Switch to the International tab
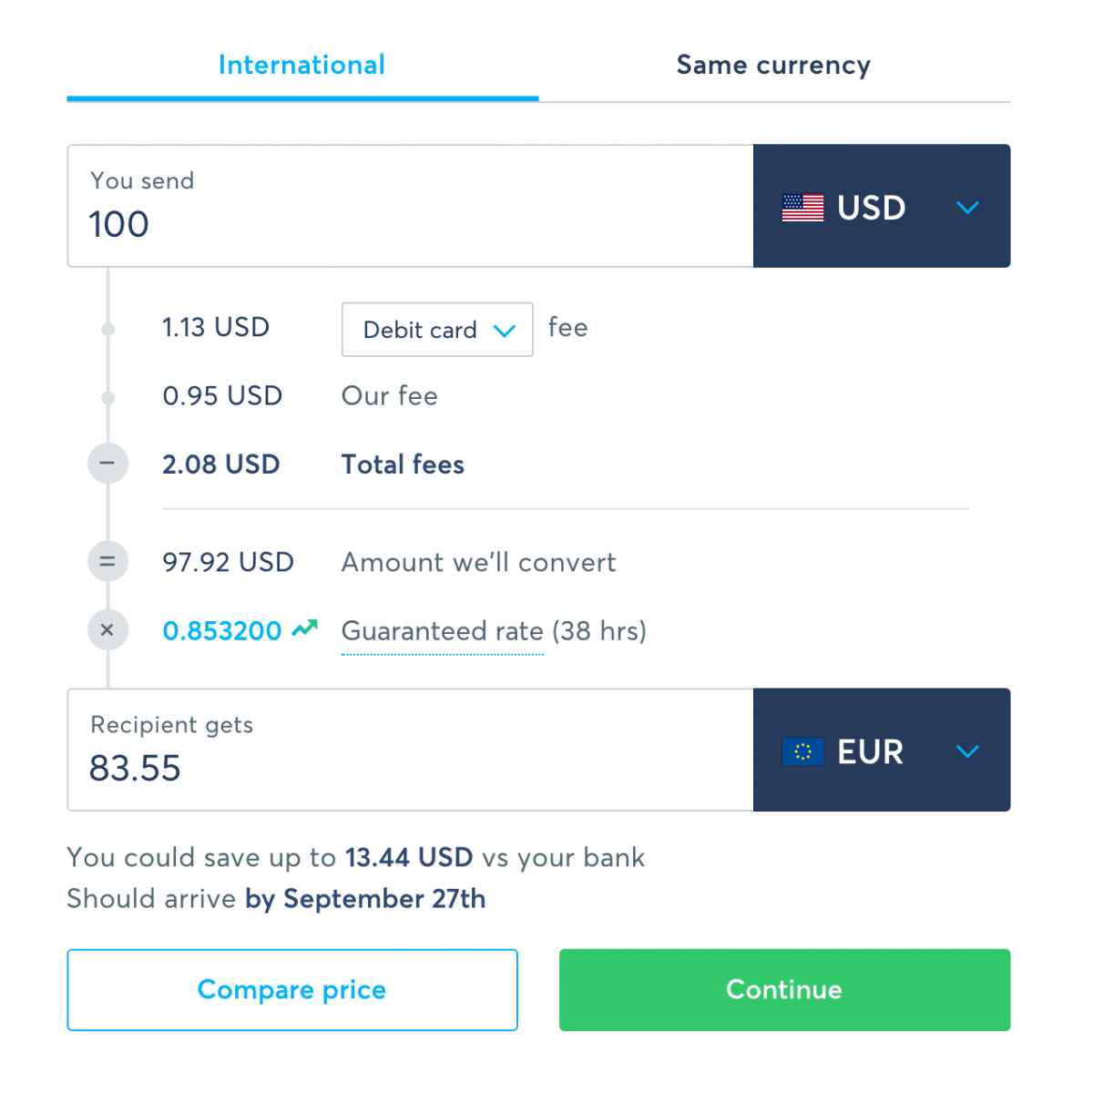This screenshot has width=1093, height=1093. (x=301, y=66)
